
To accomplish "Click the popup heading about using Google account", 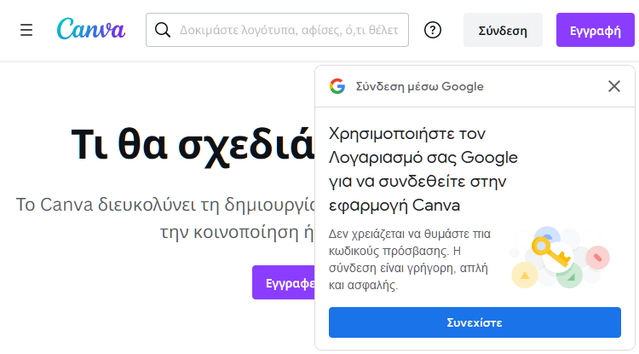I will point(423,169).
